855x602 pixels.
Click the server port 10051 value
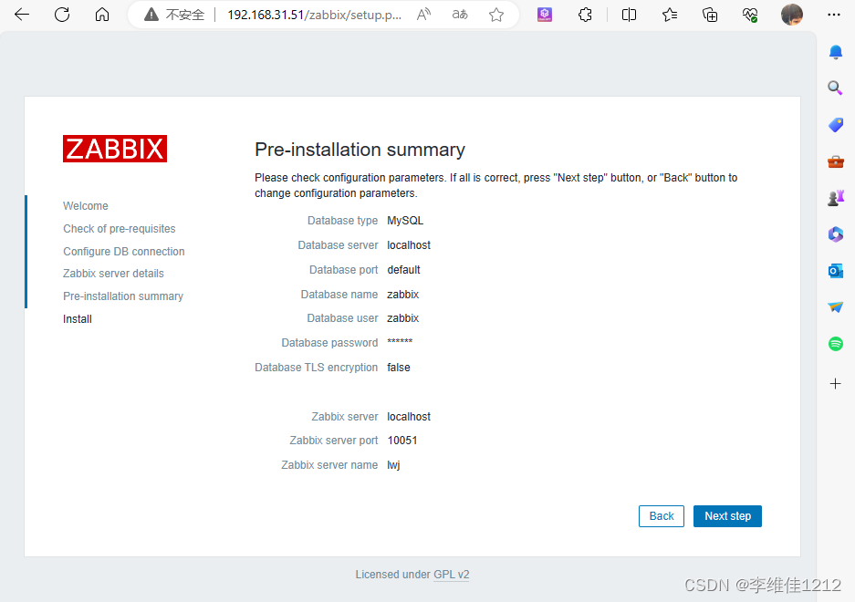(x=402, y=440)
